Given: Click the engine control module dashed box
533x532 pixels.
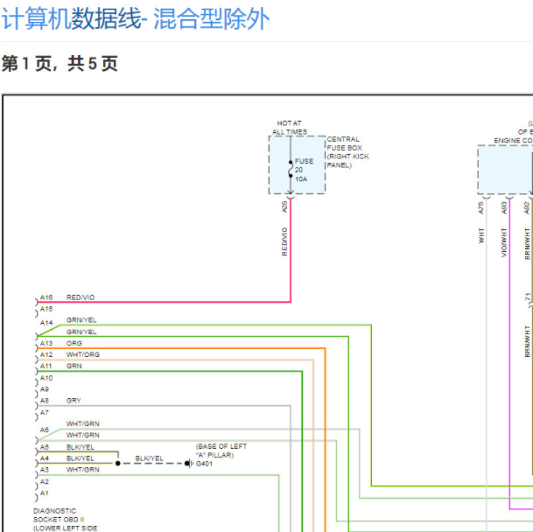Looking at the screenshot, I should click(x=505, y=170).
